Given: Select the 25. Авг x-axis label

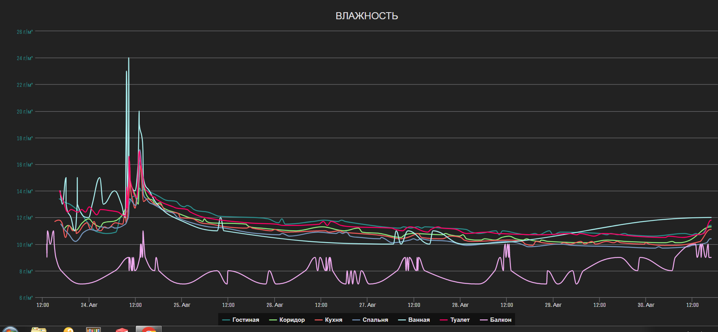Looking at the screenshot, I should point(182,305).
